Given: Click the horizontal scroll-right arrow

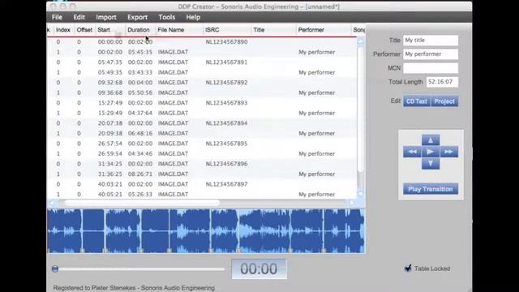Looking at the screenshot, I should click(x=352, y=203).
